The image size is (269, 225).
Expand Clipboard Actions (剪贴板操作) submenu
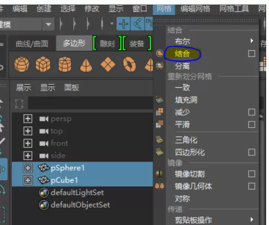click(x=252, y=219)
